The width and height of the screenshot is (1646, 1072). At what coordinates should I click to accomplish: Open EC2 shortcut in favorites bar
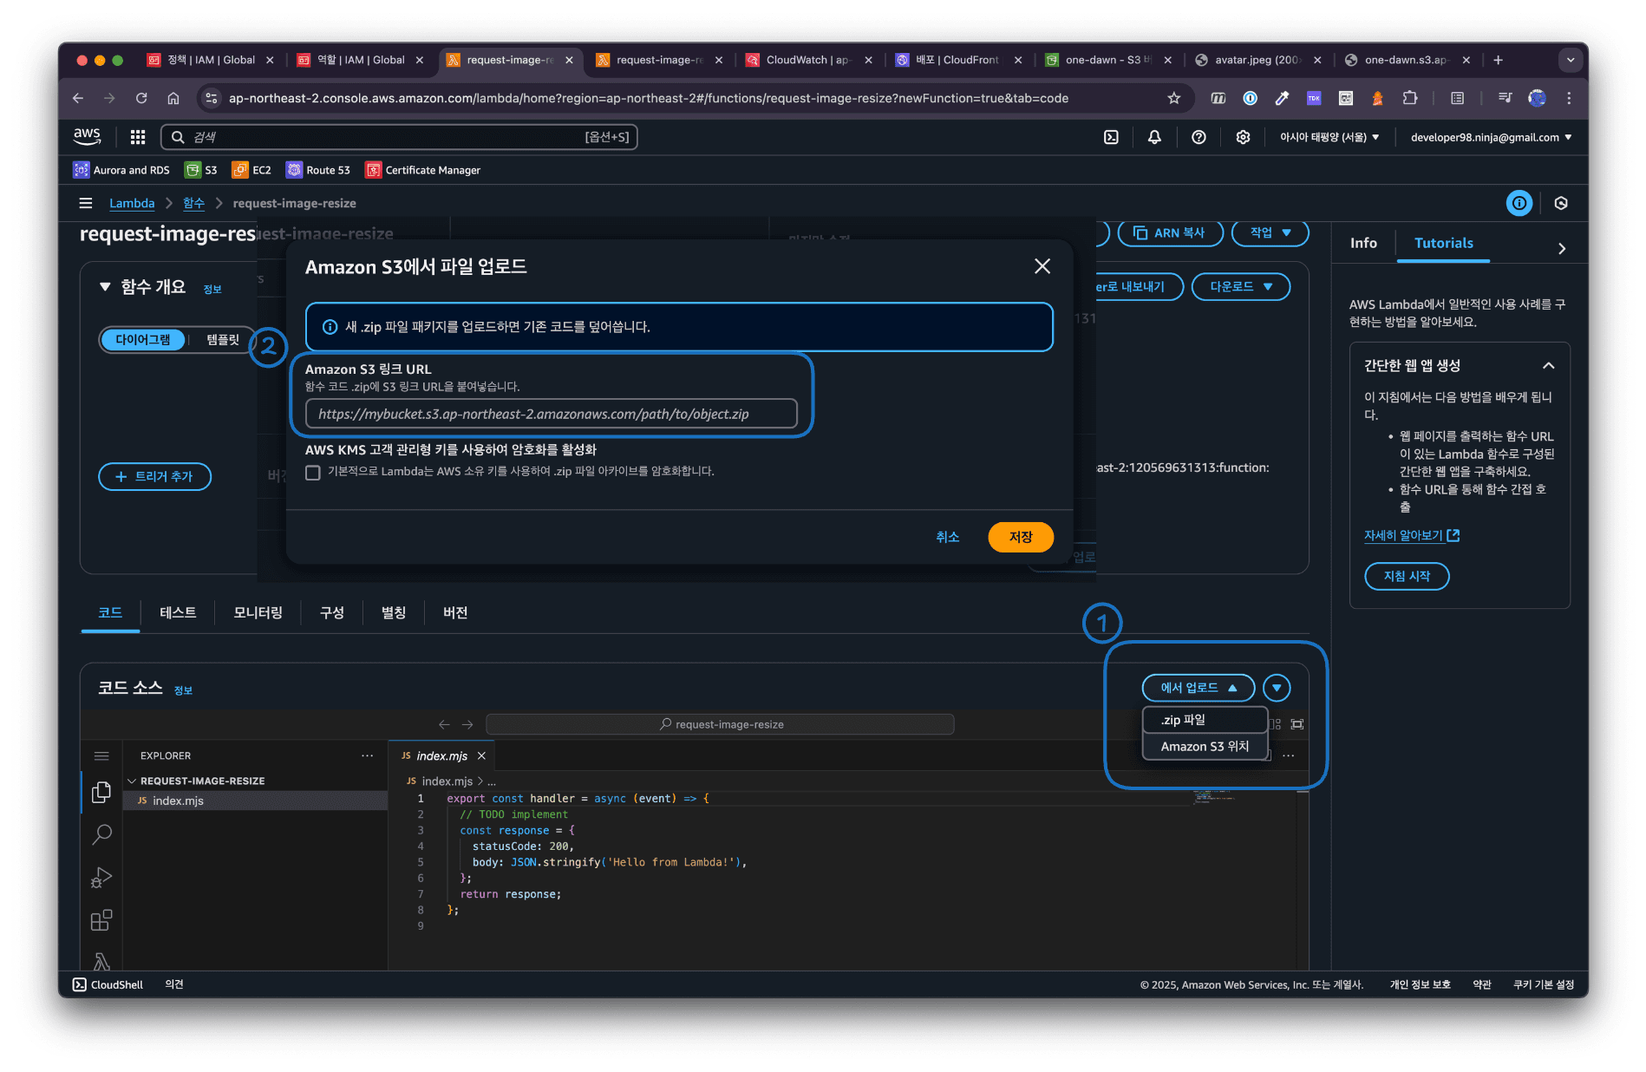[251, 170]
